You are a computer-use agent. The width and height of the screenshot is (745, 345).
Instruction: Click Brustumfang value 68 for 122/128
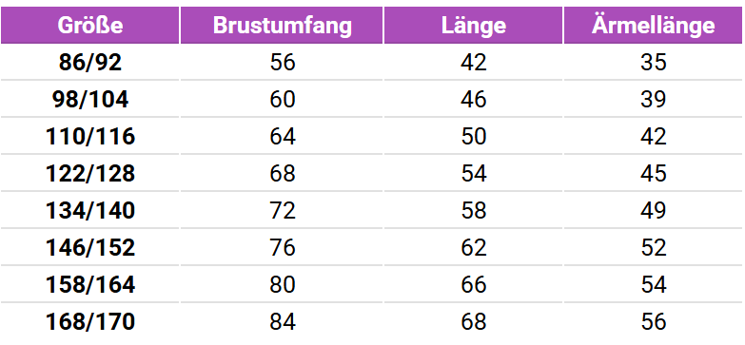tap(283, 174)
